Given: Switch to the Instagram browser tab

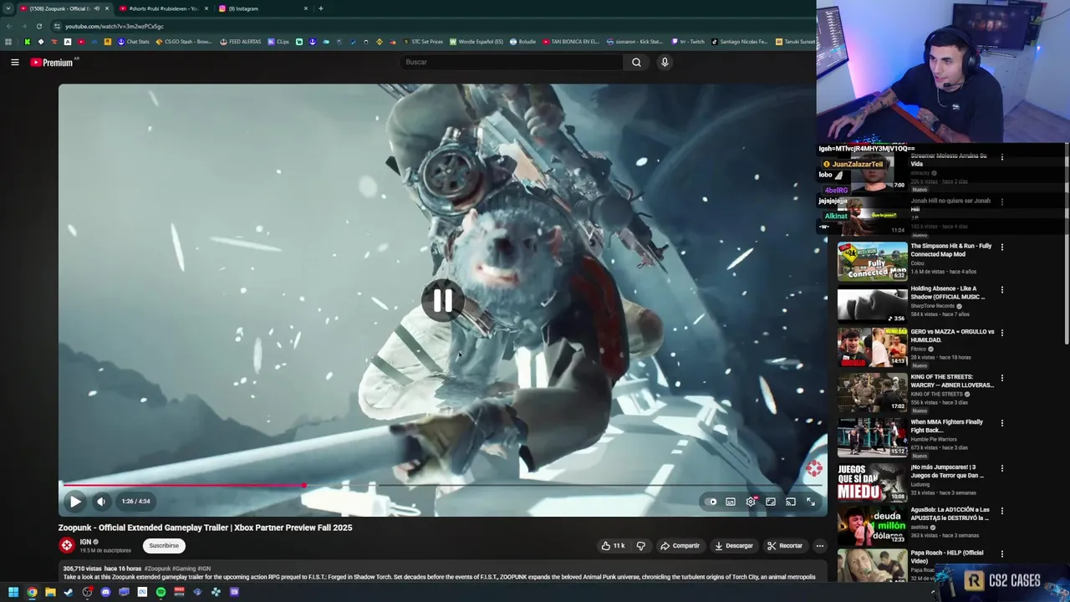Looking at the screenshot, I should coord(259,8).
